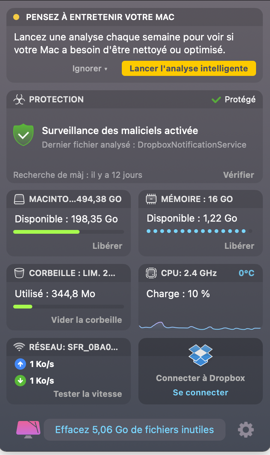Click the CleanMyMac app icon
The image size is (270, 455).
(28, 429)
